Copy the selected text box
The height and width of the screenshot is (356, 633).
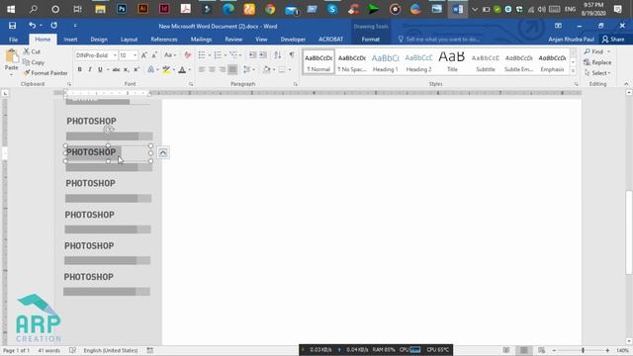pyautogui.click(x=34, y=62)
